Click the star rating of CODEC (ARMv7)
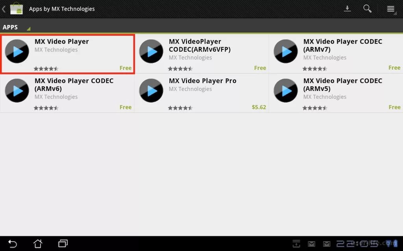The height and width of the screenshot is (251, 403). (x=314, y=69)
